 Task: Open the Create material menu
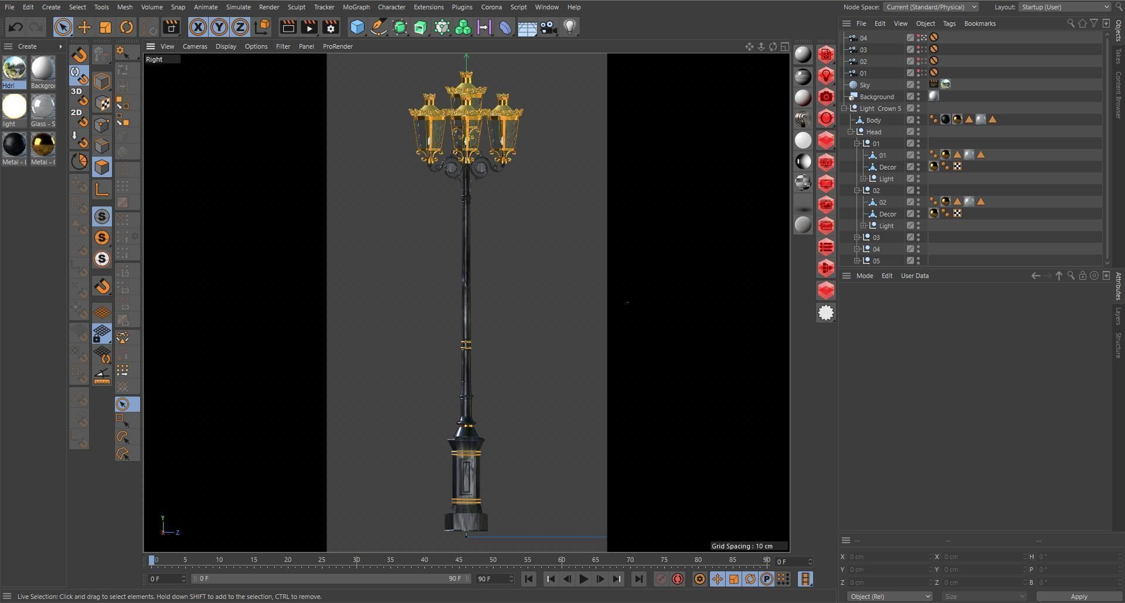(27, 46)
